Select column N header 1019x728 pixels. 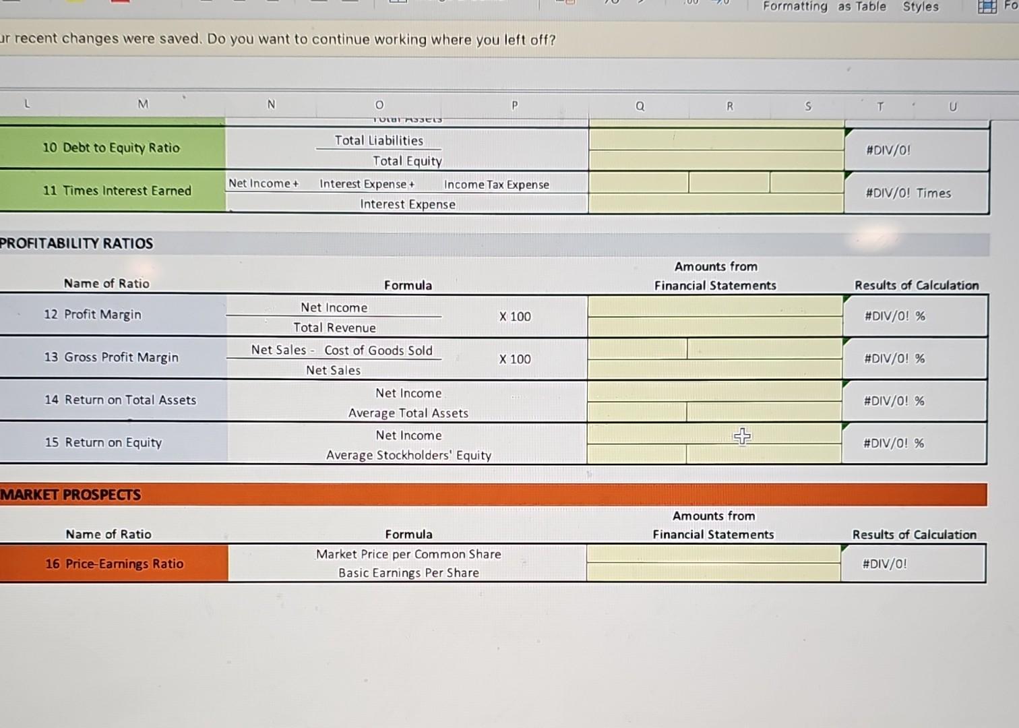tap(271, 104)
